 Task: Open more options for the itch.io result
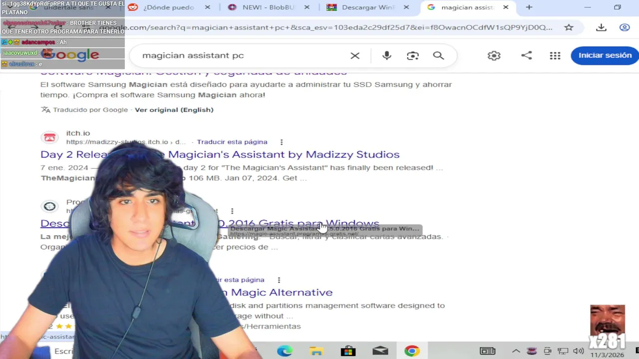click(x=282, y=142)
